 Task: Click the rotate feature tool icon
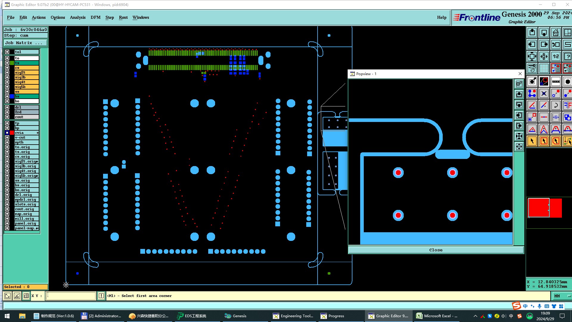(556, 105)
